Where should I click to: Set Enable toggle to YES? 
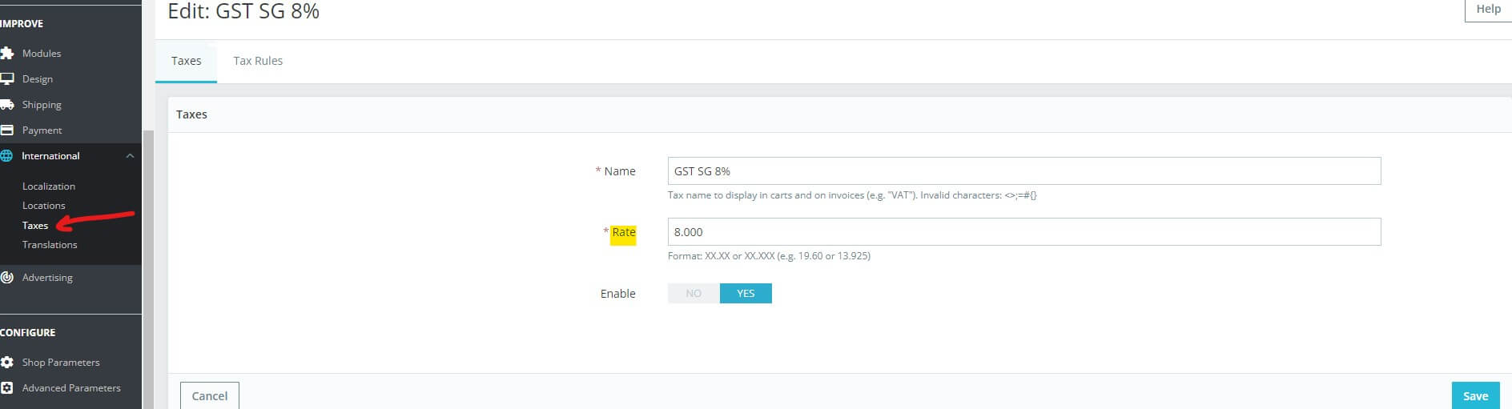pyautogui.click(x=746, y=294)
